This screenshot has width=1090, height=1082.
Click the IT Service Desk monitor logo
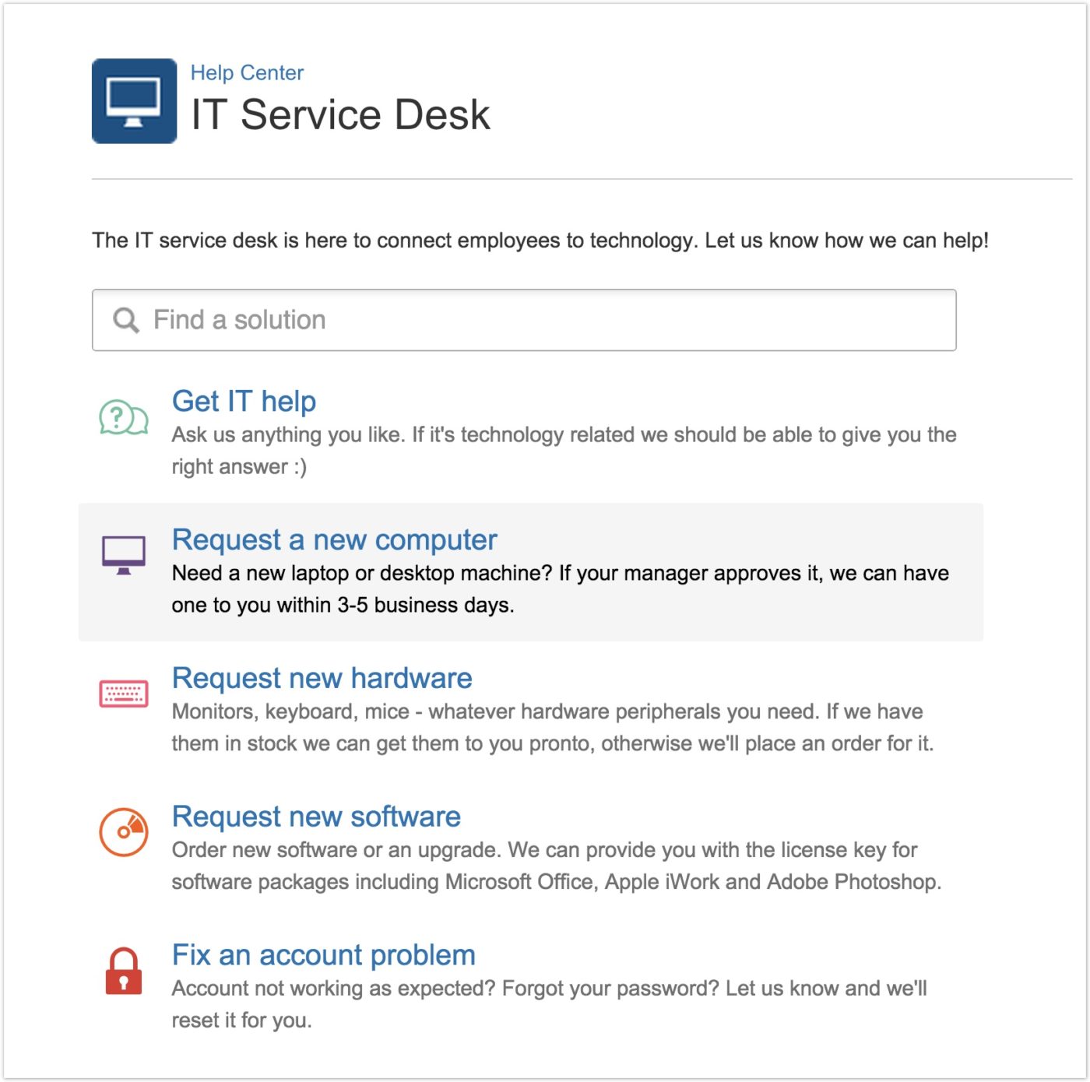[134, 101]
